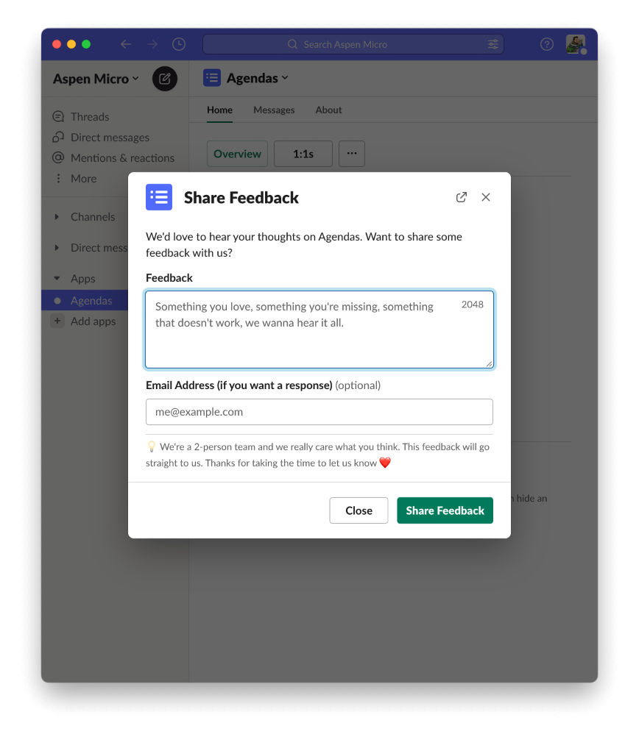Open the help question mark icon
Screen dimensions: 639x737
(x=546, y=44)
